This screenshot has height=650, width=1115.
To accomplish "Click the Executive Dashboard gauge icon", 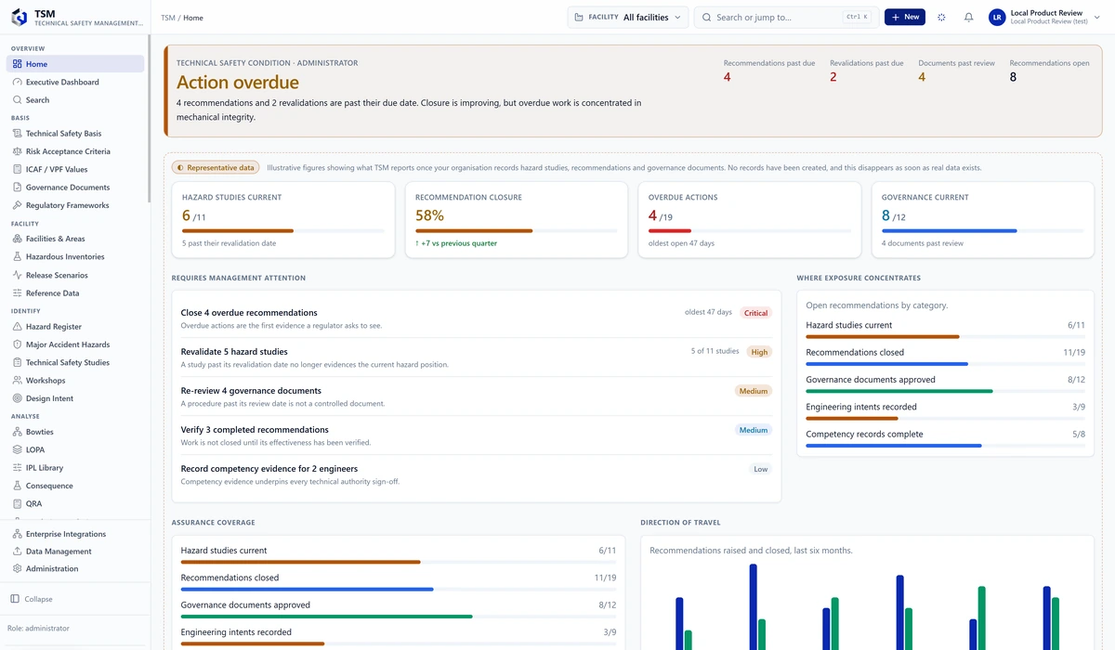I will point(17,82).
